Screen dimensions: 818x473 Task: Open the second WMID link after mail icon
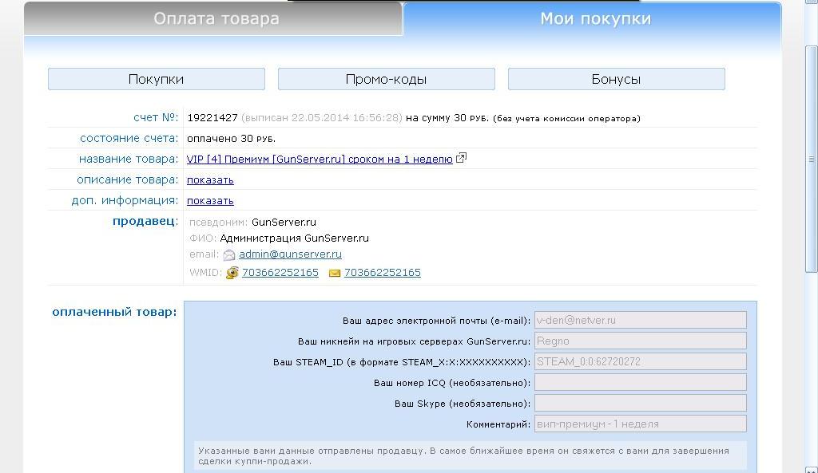pyautogui.click(x=382, y=273)
